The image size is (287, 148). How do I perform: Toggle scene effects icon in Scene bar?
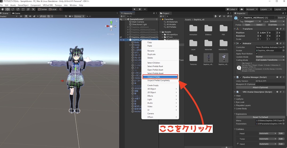(34, 16)
